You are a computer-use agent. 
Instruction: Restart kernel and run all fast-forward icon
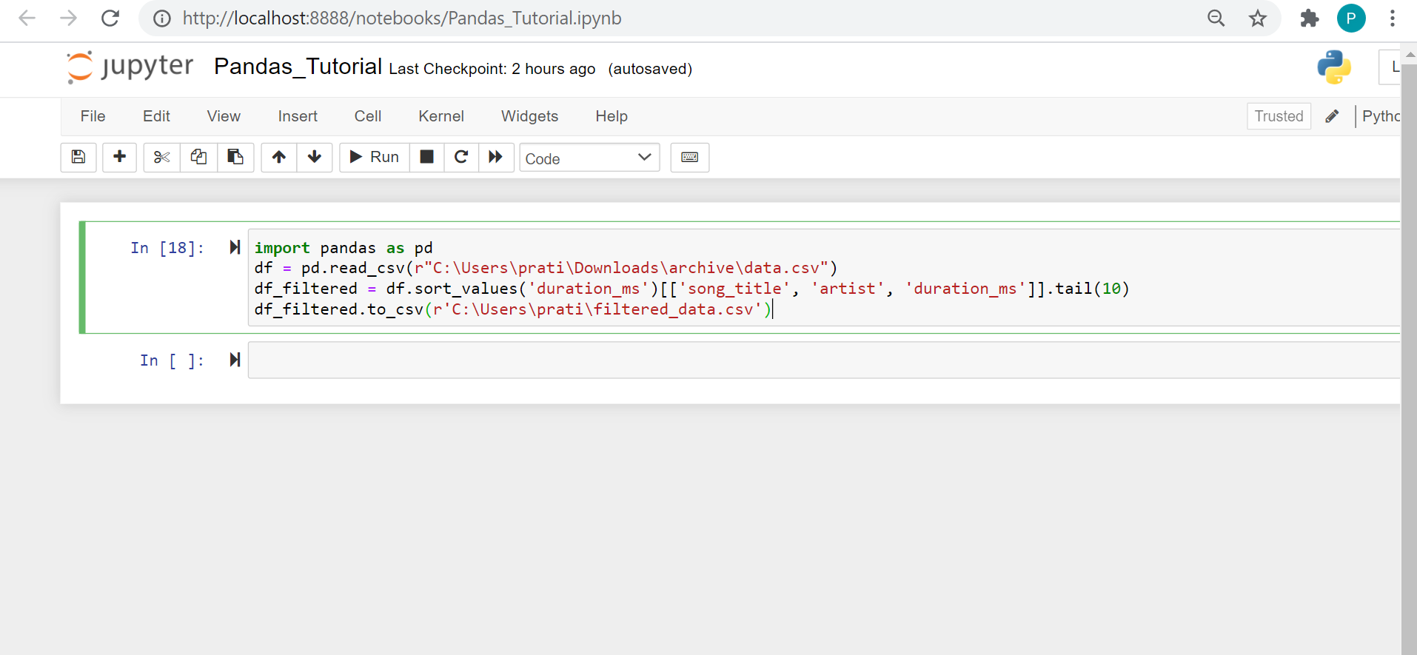coord(496,157)
